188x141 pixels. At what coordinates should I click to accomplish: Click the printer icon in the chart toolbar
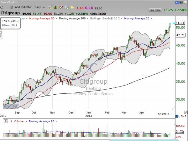12,8
